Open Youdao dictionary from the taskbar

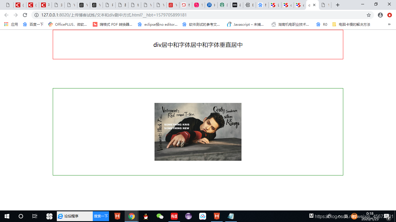tap(174, 216)
